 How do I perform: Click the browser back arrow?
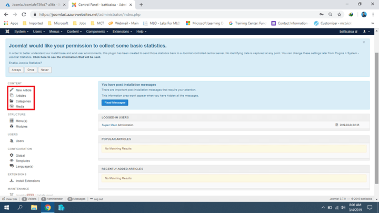click(6, 15)
